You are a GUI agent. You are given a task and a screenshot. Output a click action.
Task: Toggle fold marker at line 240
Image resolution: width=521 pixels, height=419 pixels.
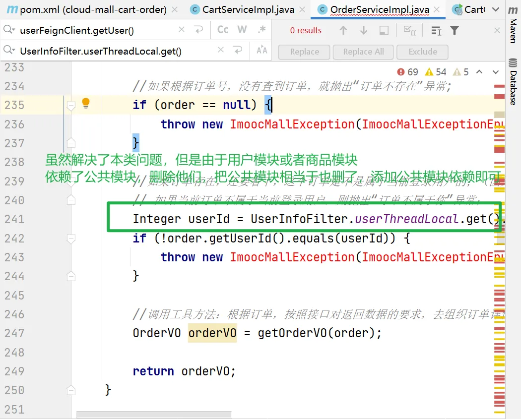pos(71,200)
